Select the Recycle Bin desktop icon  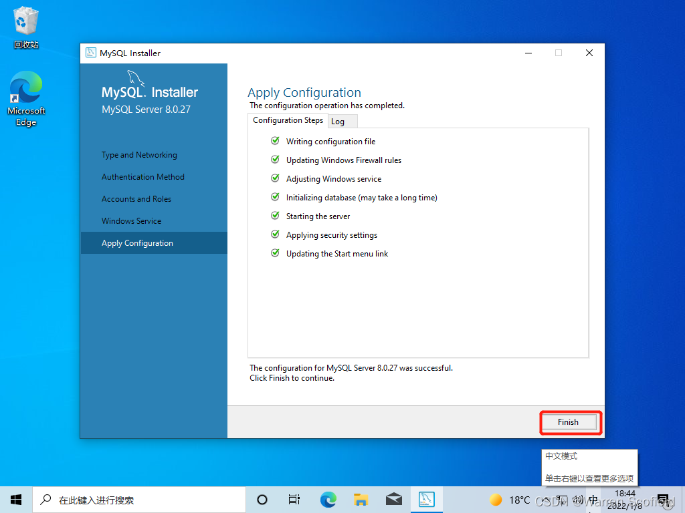[x=26, y=28]
